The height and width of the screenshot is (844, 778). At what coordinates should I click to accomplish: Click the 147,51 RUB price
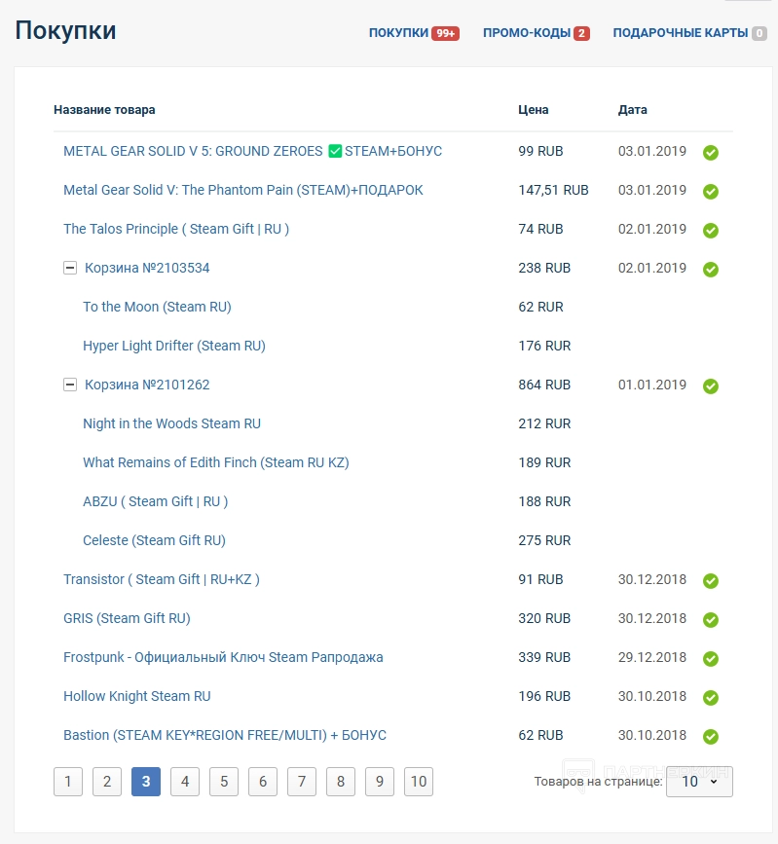553,190
